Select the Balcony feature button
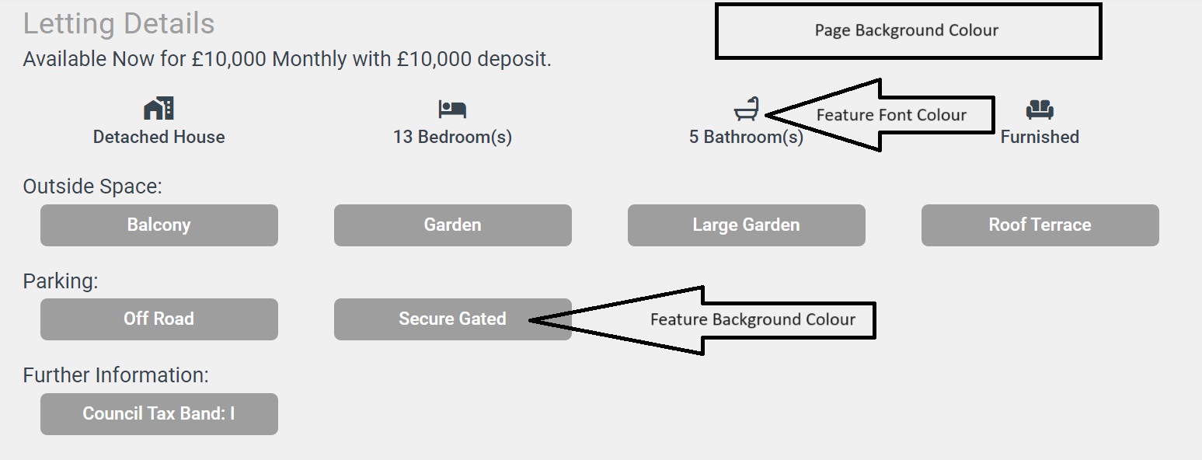The height and width of the screenshot is (460, 1202). click(x=159, y=225)
